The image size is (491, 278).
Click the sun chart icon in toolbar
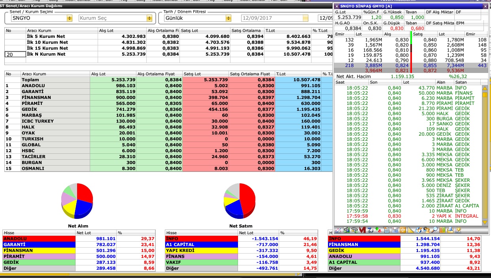[458, 230]
